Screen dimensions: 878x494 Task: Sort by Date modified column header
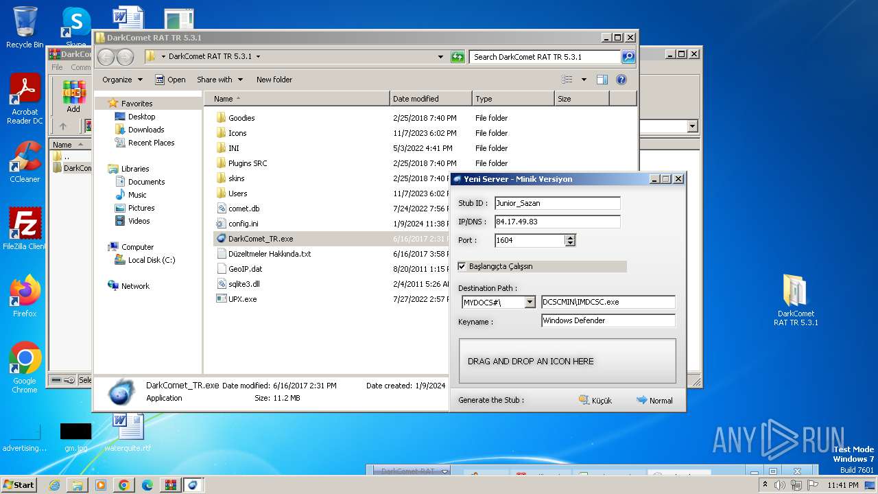[x=431, y=99]
